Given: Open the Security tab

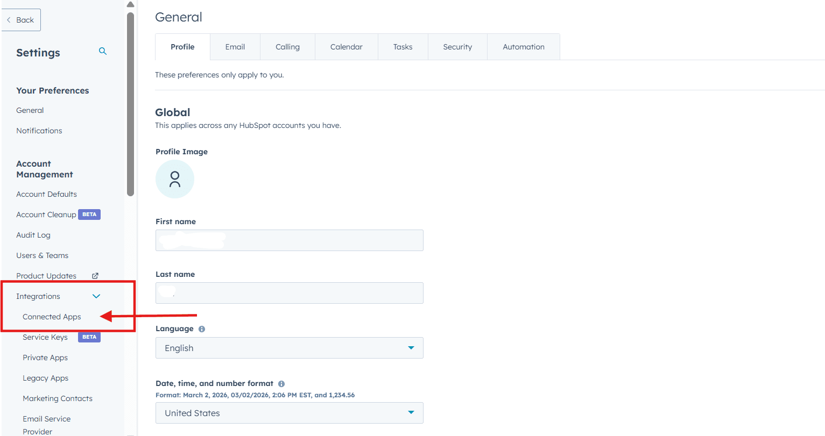Looking at the screenshot, I should point(457,47).
